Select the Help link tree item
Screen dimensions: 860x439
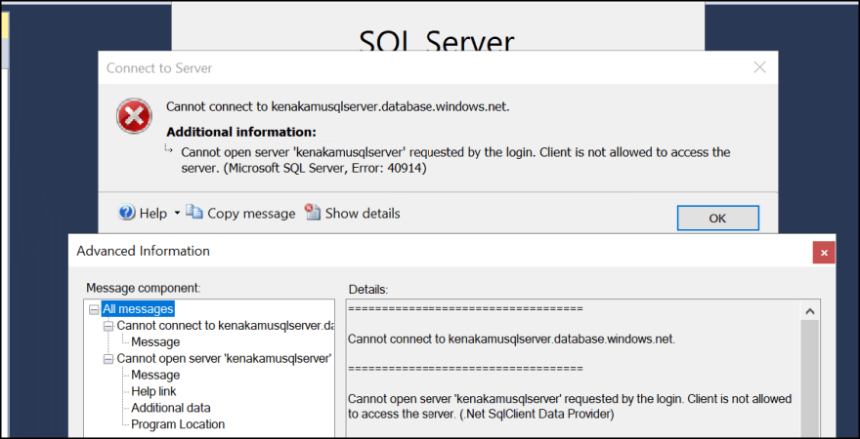coord(153,391)
